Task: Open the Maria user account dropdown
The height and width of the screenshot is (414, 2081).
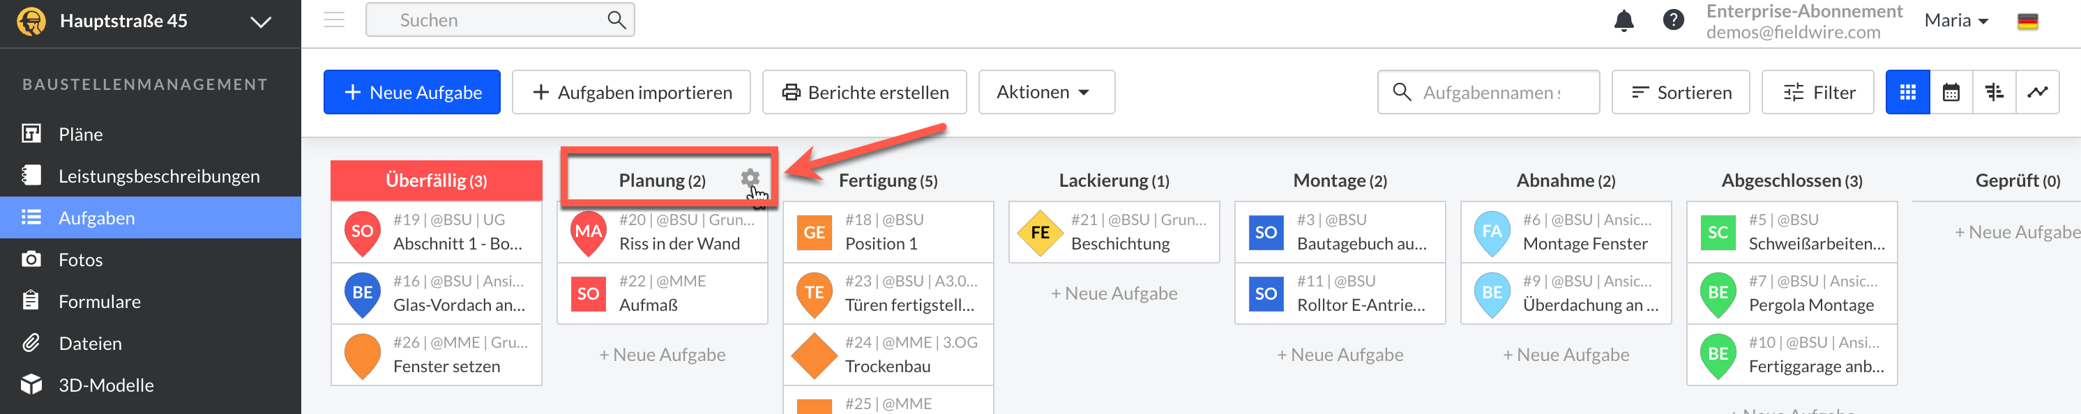Action: click(1955, 21)
